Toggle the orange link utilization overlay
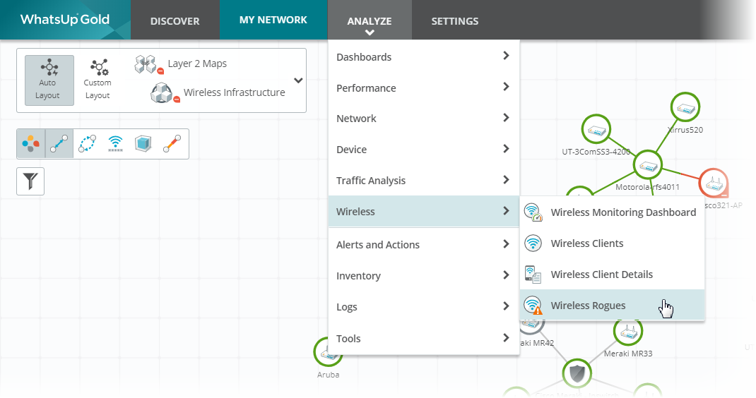Image resolution: width=756 pixels, height=398 pixels. pyautogui.click(x=172, y=143)
